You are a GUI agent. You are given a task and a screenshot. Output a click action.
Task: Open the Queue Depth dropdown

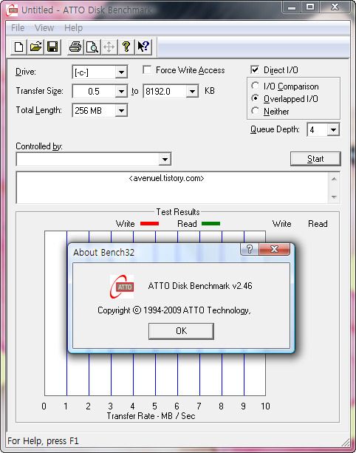pyautogui.click(x=333, y=130)
